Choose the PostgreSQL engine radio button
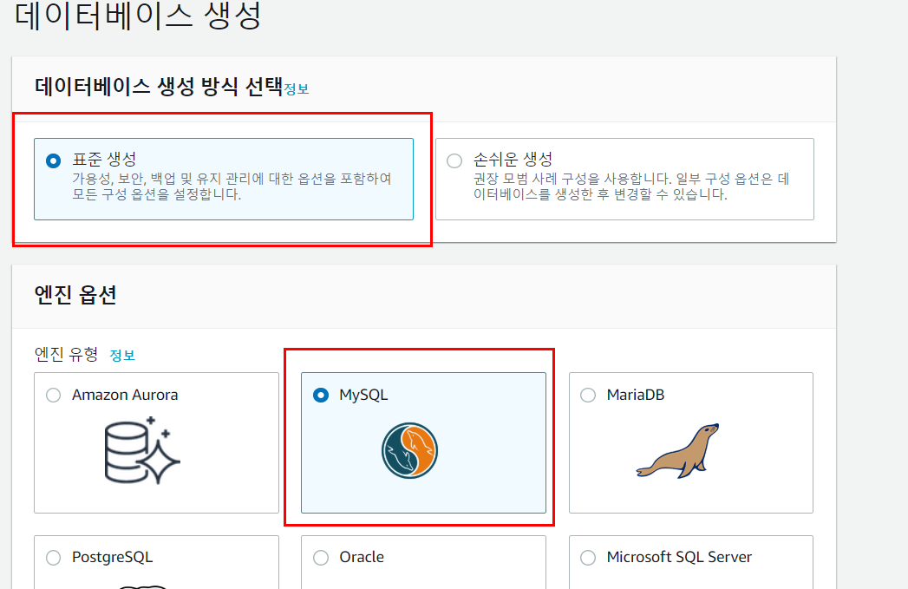The height and width of the screenshot is (589, 908). pos(53,558)
